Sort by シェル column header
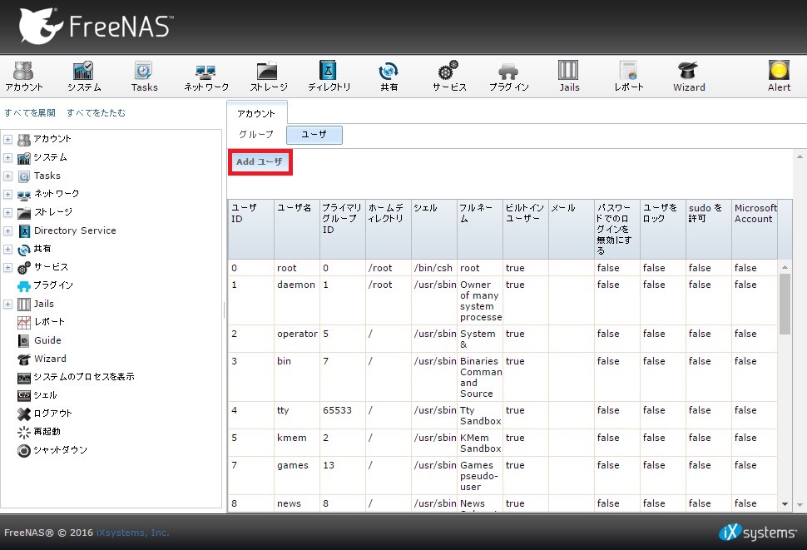807x550 pixels. [x=433, y=229]
